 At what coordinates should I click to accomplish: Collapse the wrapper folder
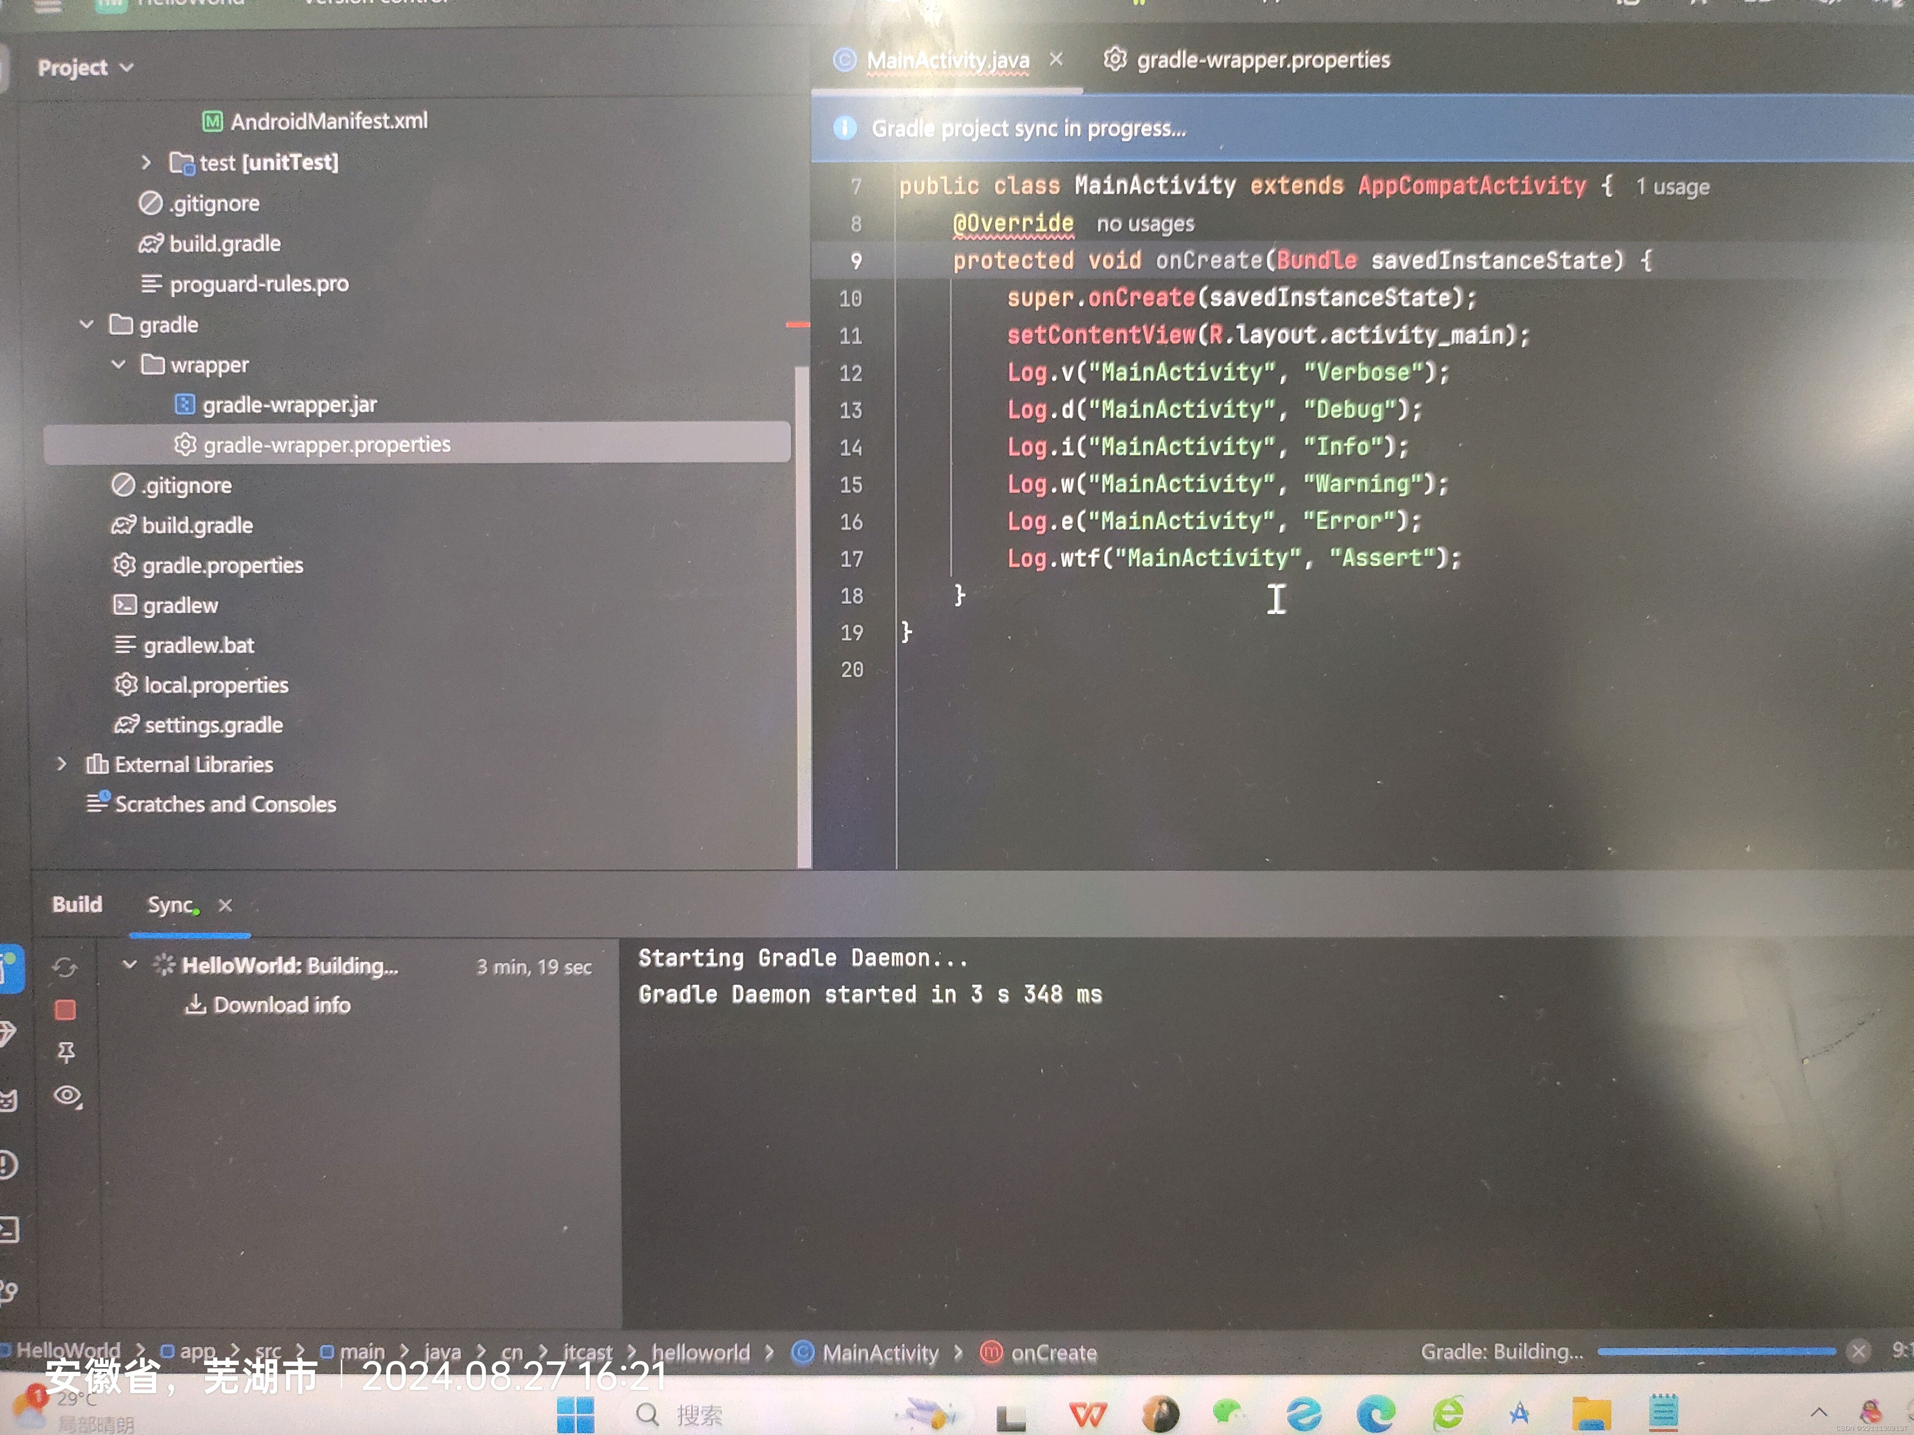[x=118, y=364]
